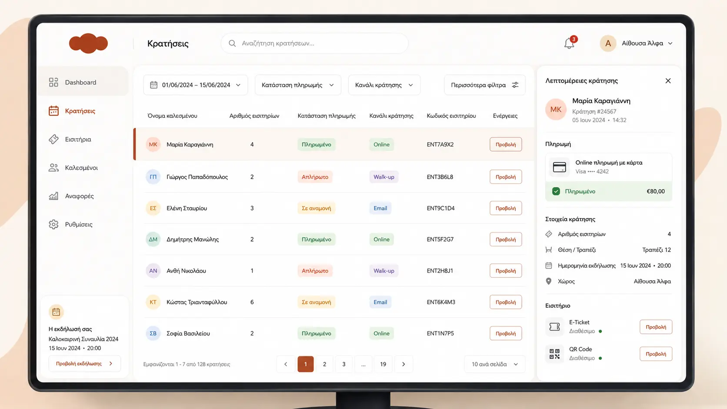Click the ΓΠ avatar of Γιώργος Παπαδόπουλος
The width and height of the screenshot is (727, 409).
point(153,177)
